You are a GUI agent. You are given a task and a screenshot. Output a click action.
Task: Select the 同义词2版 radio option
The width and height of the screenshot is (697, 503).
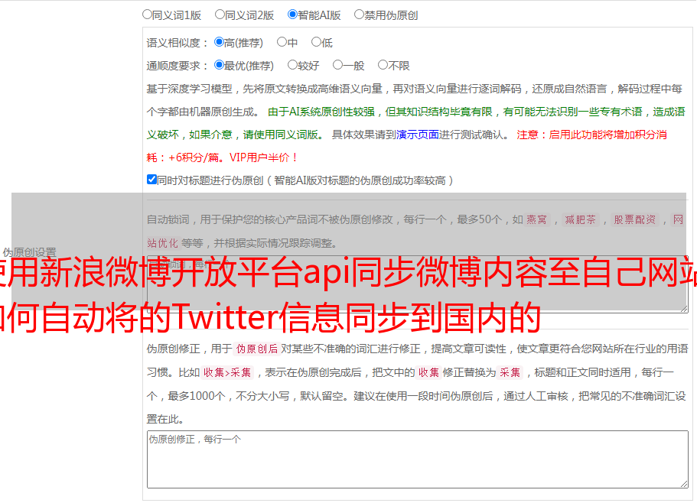tap(220, 15)
